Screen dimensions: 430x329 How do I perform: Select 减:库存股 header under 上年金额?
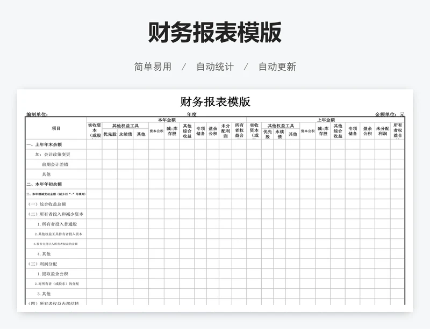[x=323, y=131]
